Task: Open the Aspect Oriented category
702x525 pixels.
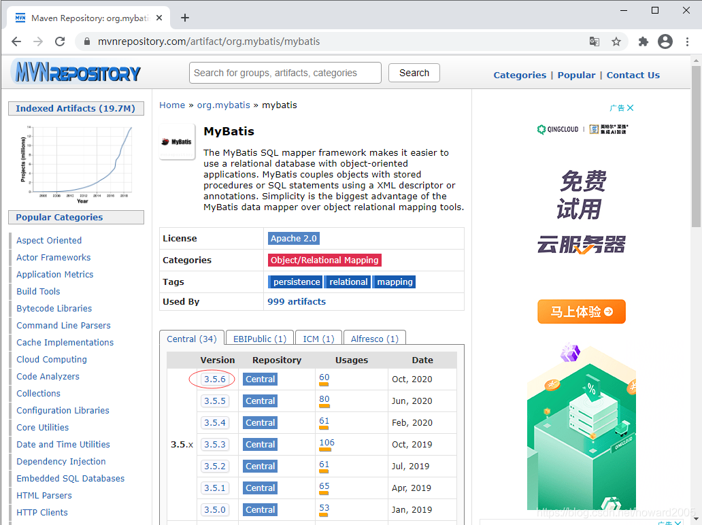Action: (49, 240)
